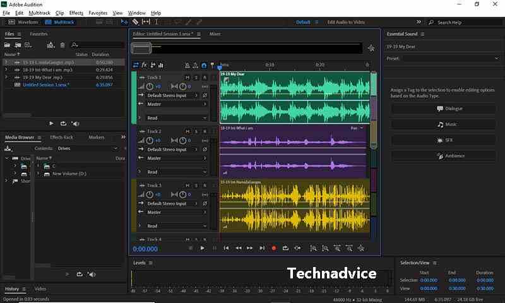Click the Auto-Play speaker icon in Files panel
Image resolution: width=505 pixels, height=303 pixels.
(x=75, y=124)
